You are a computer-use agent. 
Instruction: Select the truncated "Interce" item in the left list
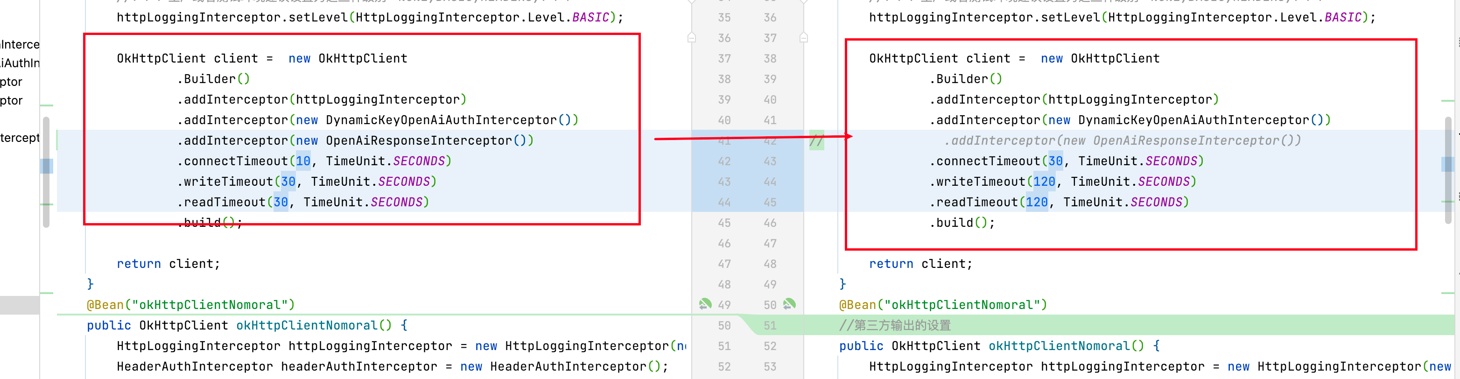click(x=20, y=44)
